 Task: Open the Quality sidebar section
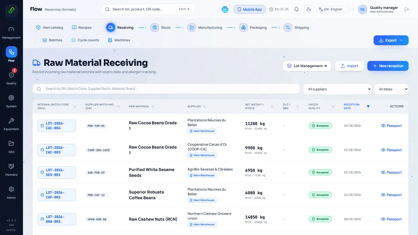(x=11, y=79)
